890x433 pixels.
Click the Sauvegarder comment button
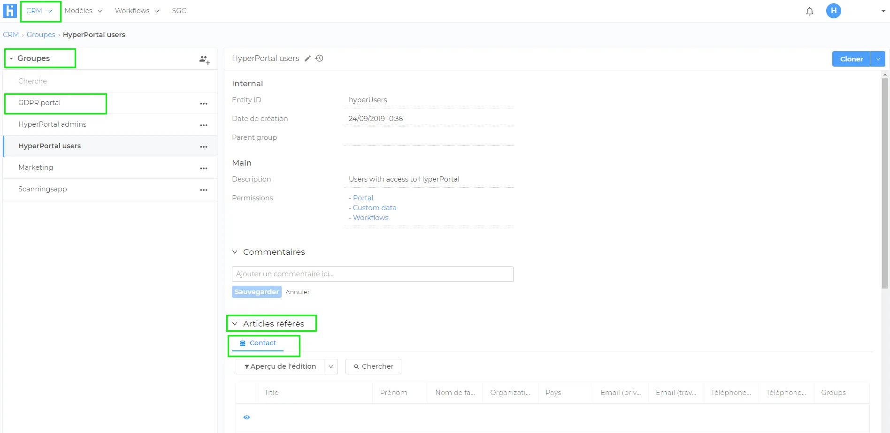point(257,292)
